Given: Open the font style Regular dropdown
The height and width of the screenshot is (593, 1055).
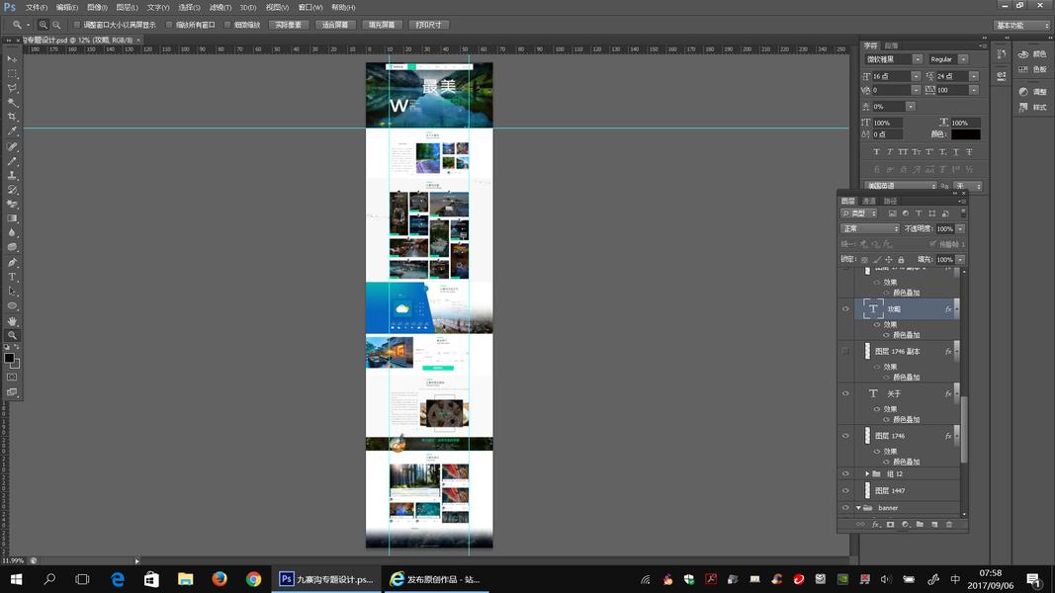Looking at the screenshot, I should click(948, 59).
